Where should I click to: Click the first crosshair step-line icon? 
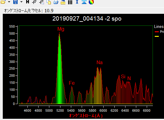[x=34, y=2]
